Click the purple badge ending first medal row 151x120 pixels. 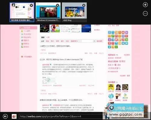tap(127, 32)
